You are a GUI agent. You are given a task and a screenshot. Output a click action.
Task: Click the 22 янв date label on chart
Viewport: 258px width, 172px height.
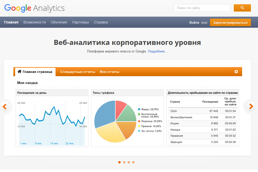[69, 144]
